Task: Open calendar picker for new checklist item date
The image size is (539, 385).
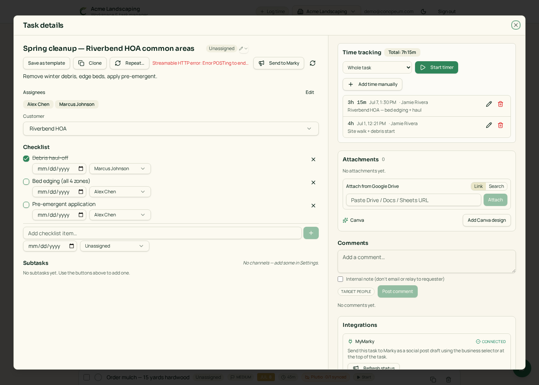Action: click(x=72, y=246)
